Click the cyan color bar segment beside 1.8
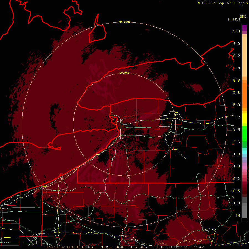 click(x=244, y=152)
